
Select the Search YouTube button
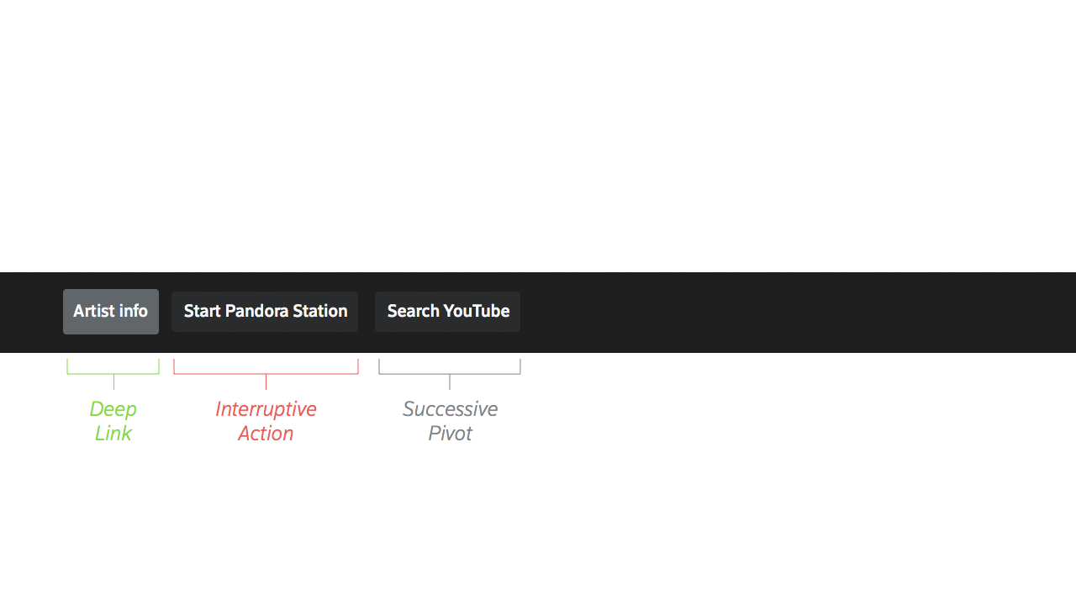[447, 312]
